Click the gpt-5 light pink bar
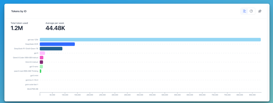 click(x=42, y=53)
